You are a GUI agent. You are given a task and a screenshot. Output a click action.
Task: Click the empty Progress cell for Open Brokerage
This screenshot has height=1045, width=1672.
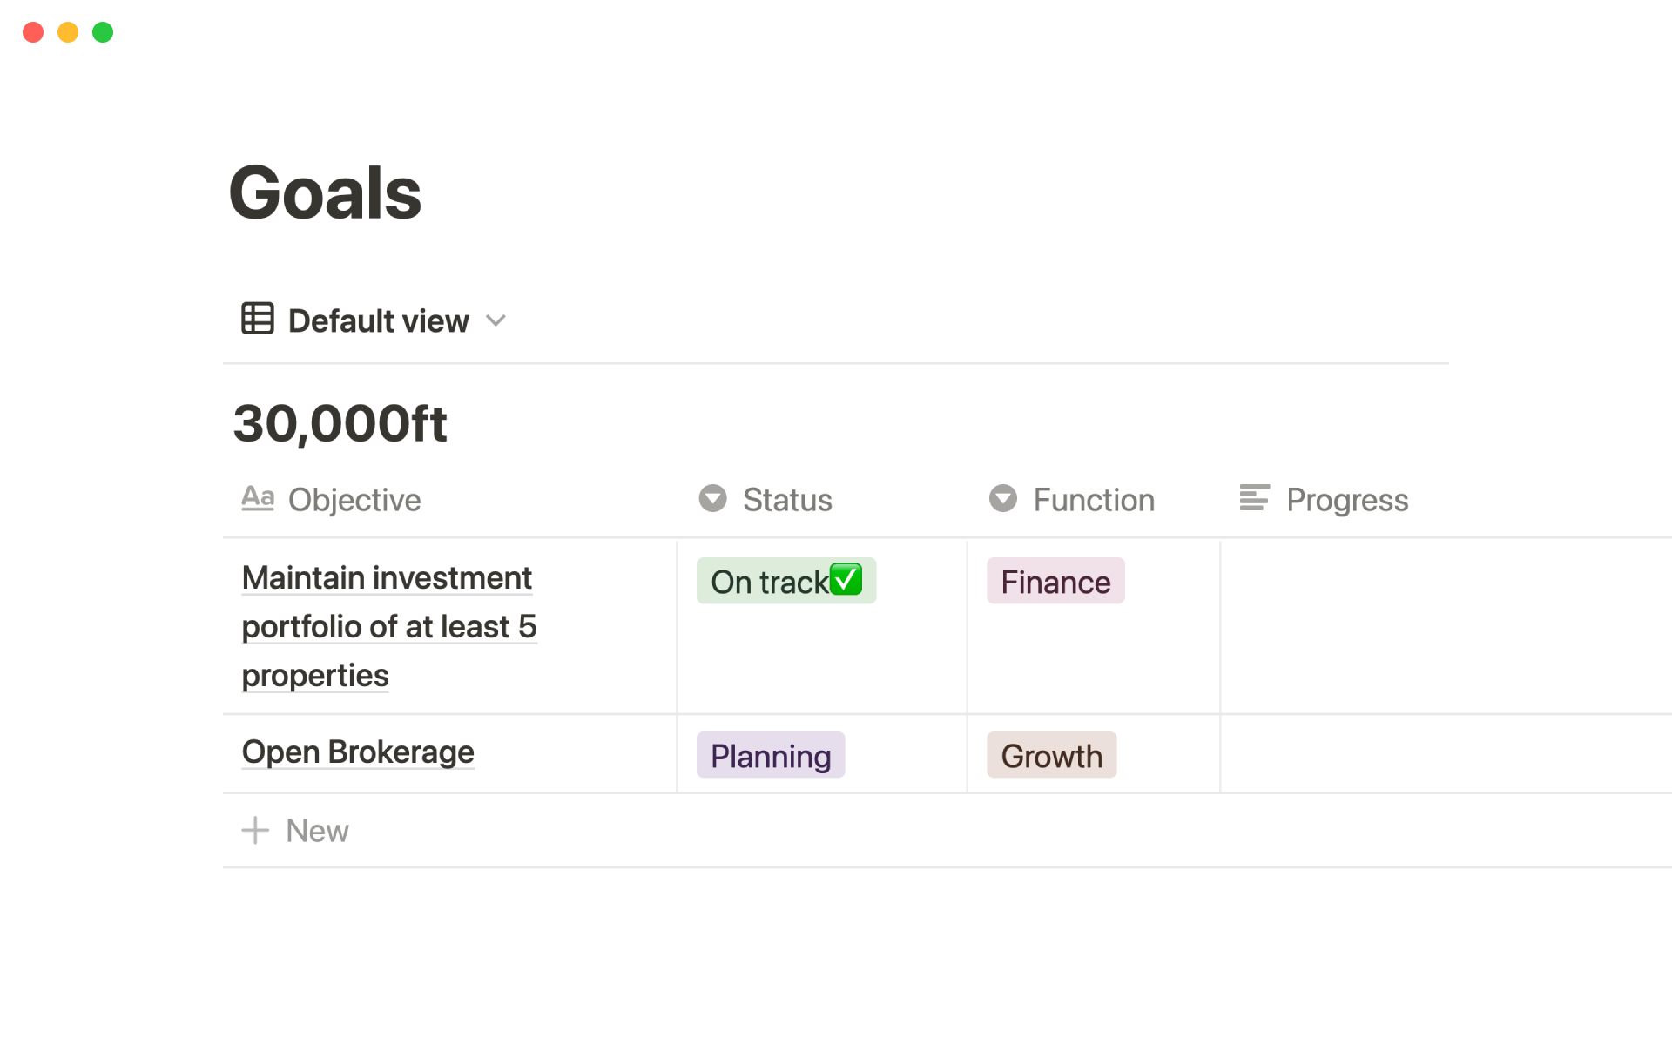(x=1437, y=754)
